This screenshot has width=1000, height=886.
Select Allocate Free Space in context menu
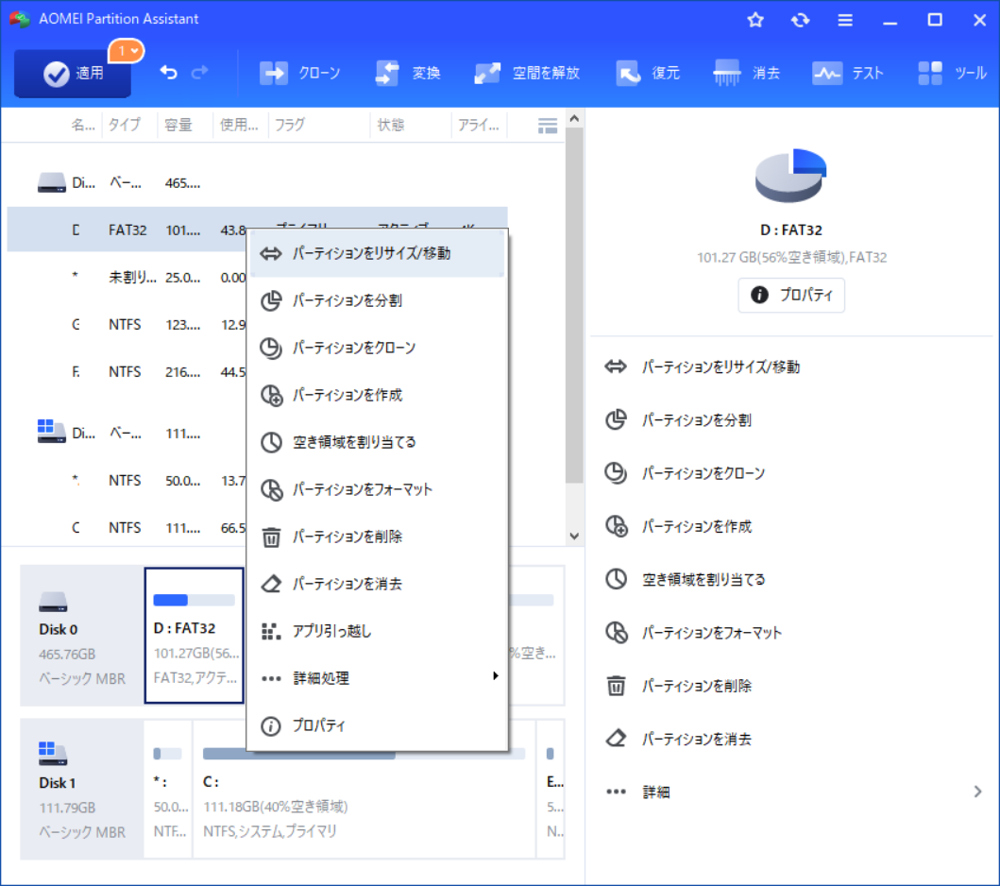click(x=378, y=442)
